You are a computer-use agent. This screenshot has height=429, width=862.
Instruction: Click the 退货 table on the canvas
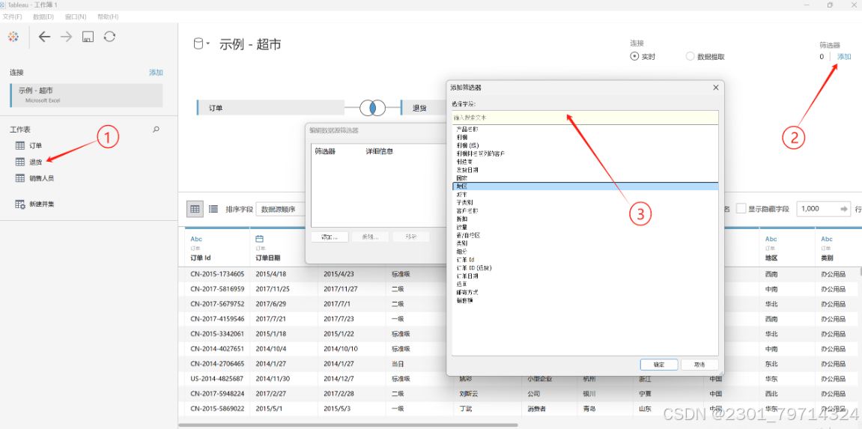click(x=422, y=108)
